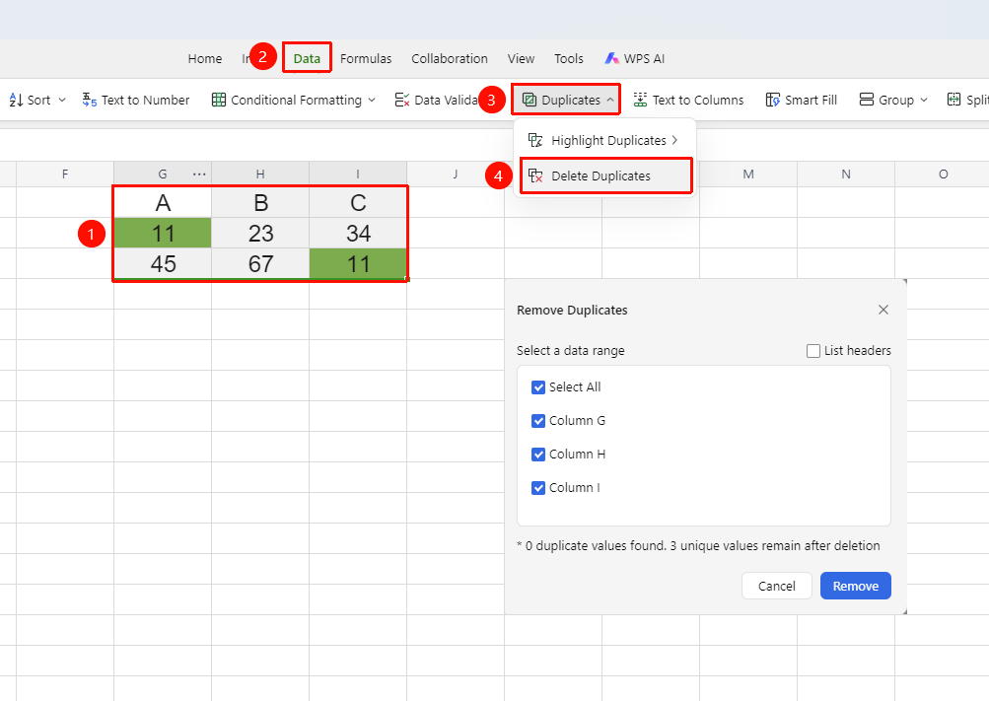Select the Data tab
989x701 pixels.
pyautogui.click(x=308, y=58)
